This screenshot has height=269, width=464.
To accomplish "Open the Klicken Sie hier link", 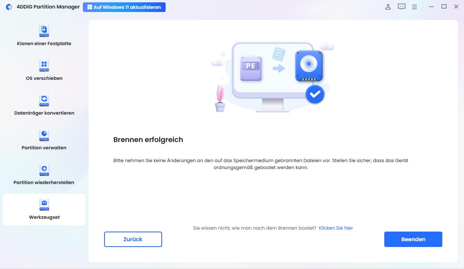I will tap(336, 228).
